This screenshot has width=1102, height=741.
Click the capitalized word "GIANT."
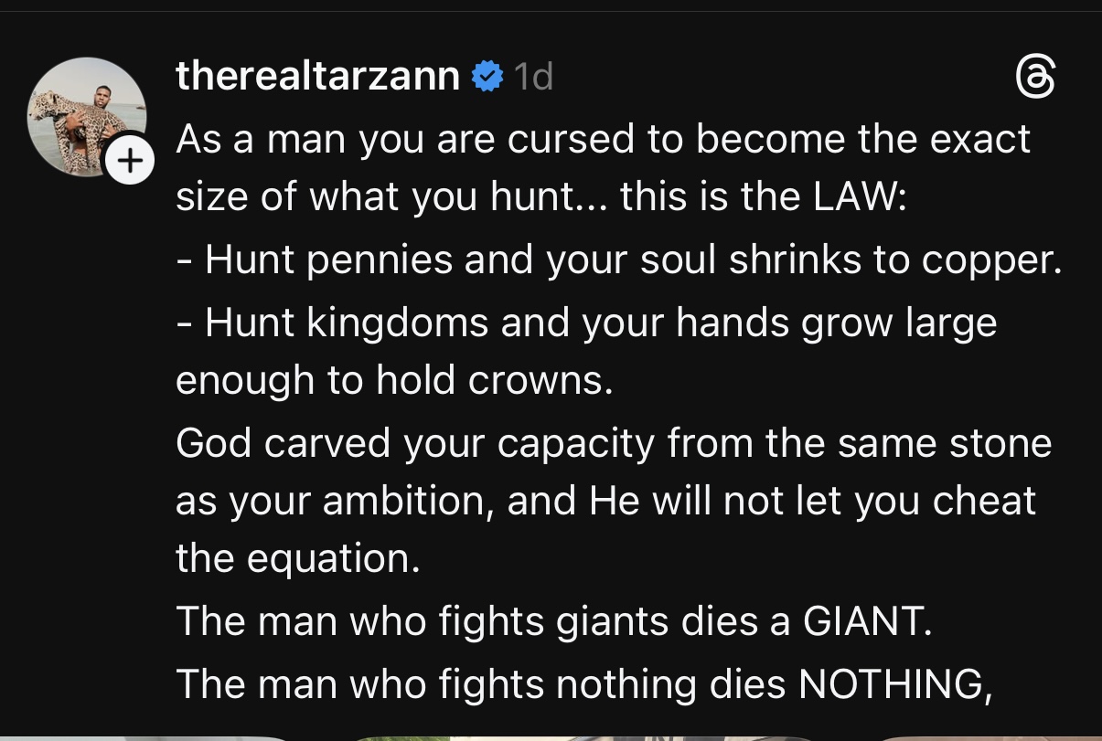[866, 621]
